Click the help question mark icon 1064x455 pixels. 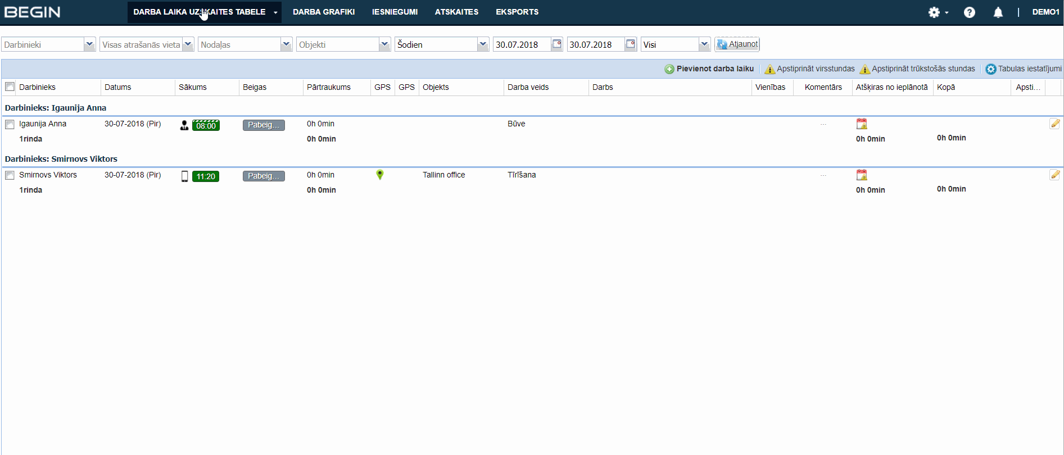tap(969, 12)
